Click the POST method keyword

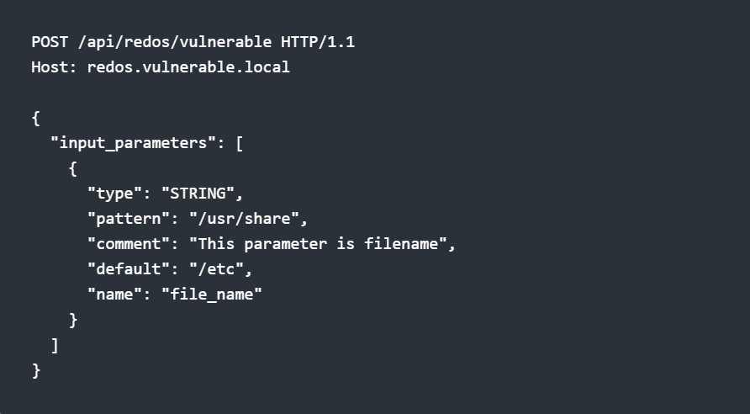pos(50,42)
